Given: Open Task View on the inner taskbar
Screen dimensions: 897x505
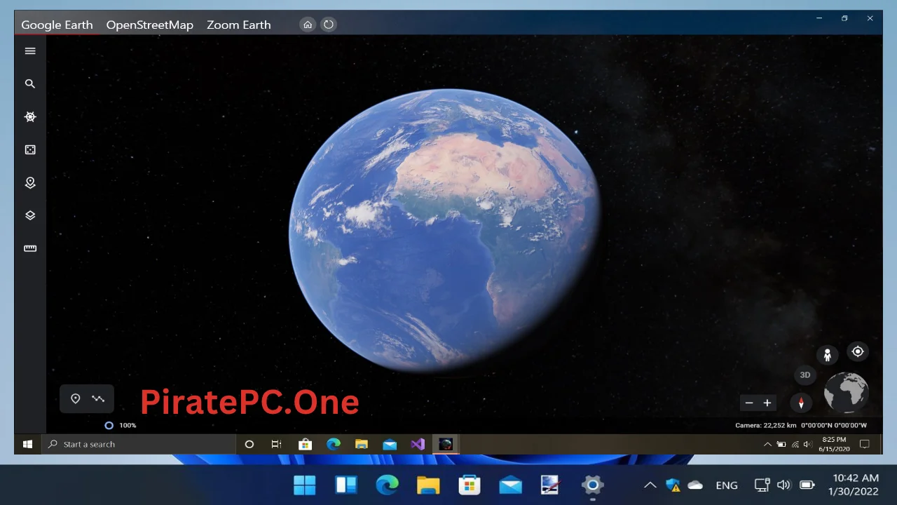Looking at the screenshot, I should pos(276,444).
